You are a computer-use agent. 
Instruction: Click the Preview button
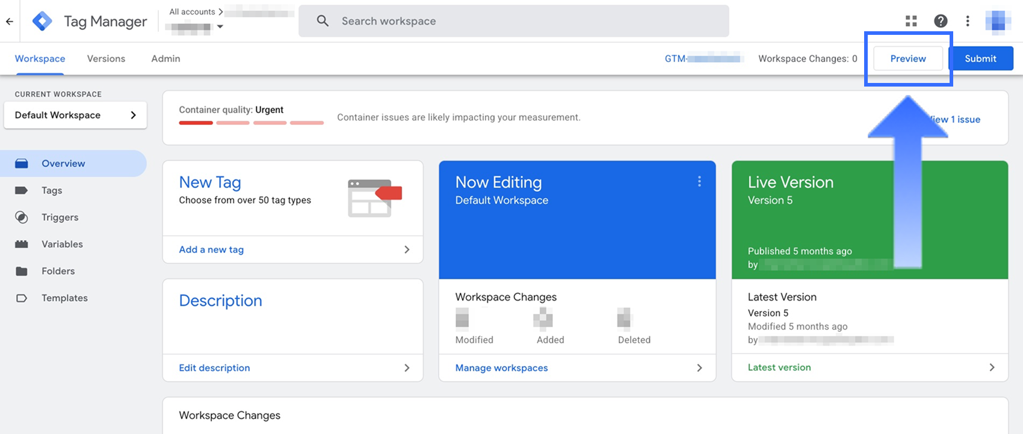point(907,58)
